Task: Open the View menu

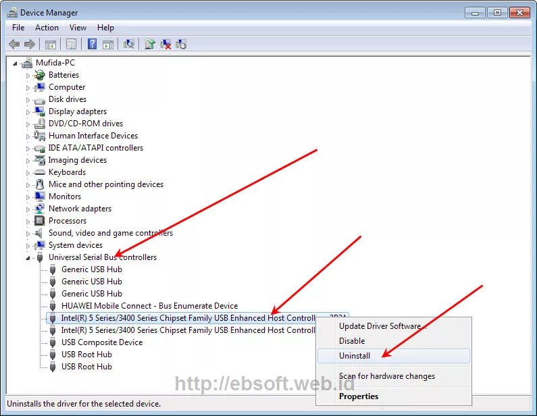Action: (78, 28)
